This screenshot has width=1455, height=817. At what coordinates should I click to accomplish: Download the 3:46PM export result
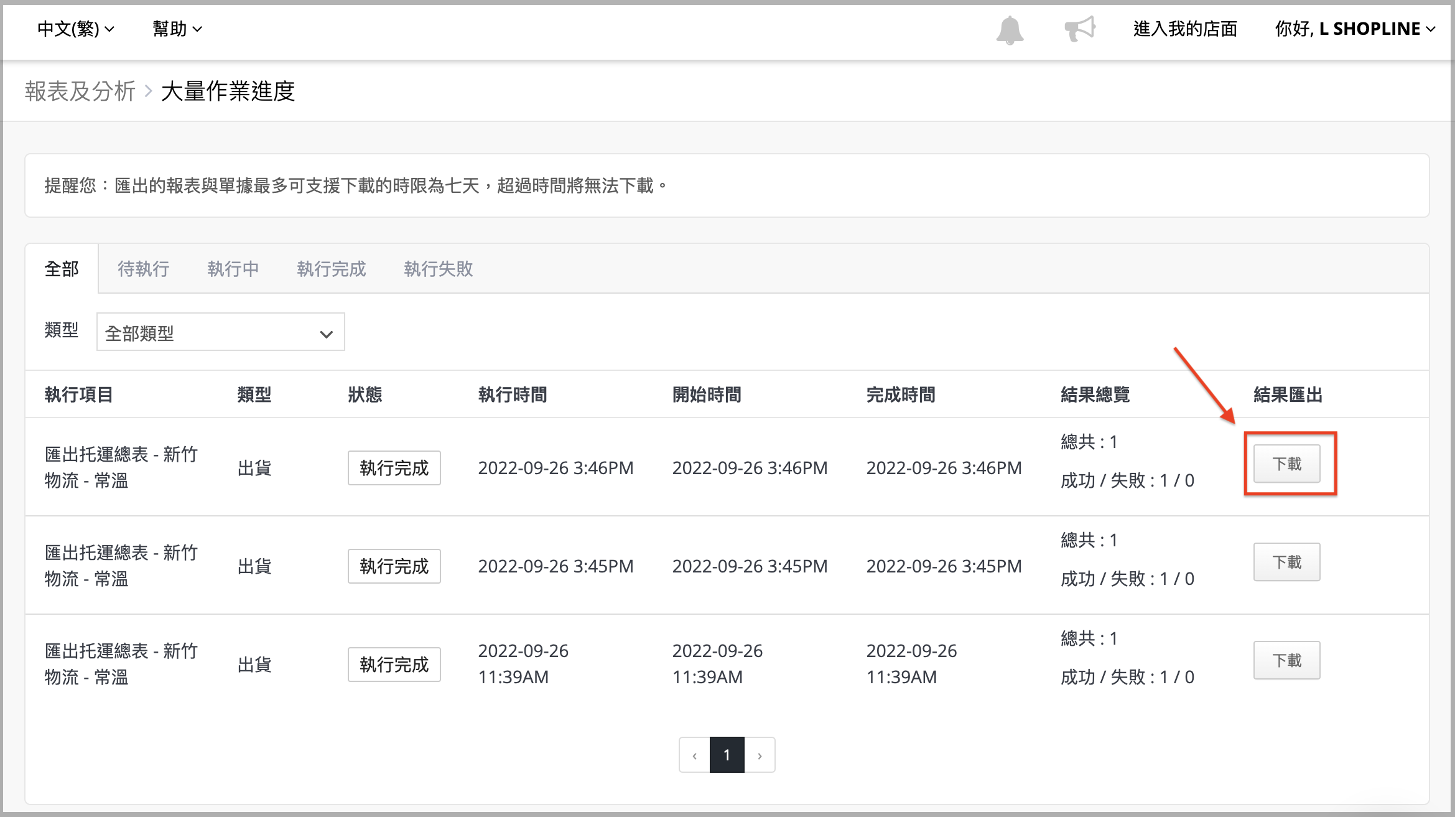click(x=1286, y=464)
